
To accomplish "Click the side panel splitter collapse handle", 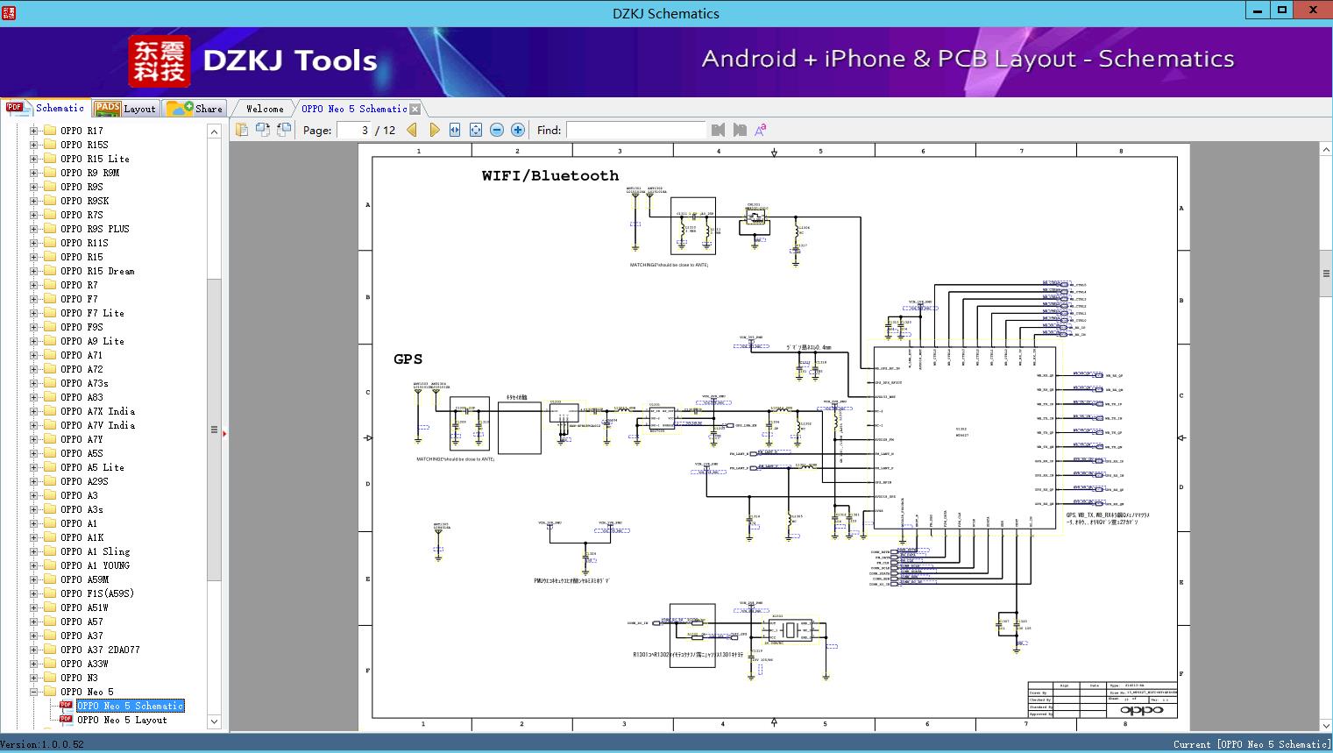I will (x=224, y=433).
